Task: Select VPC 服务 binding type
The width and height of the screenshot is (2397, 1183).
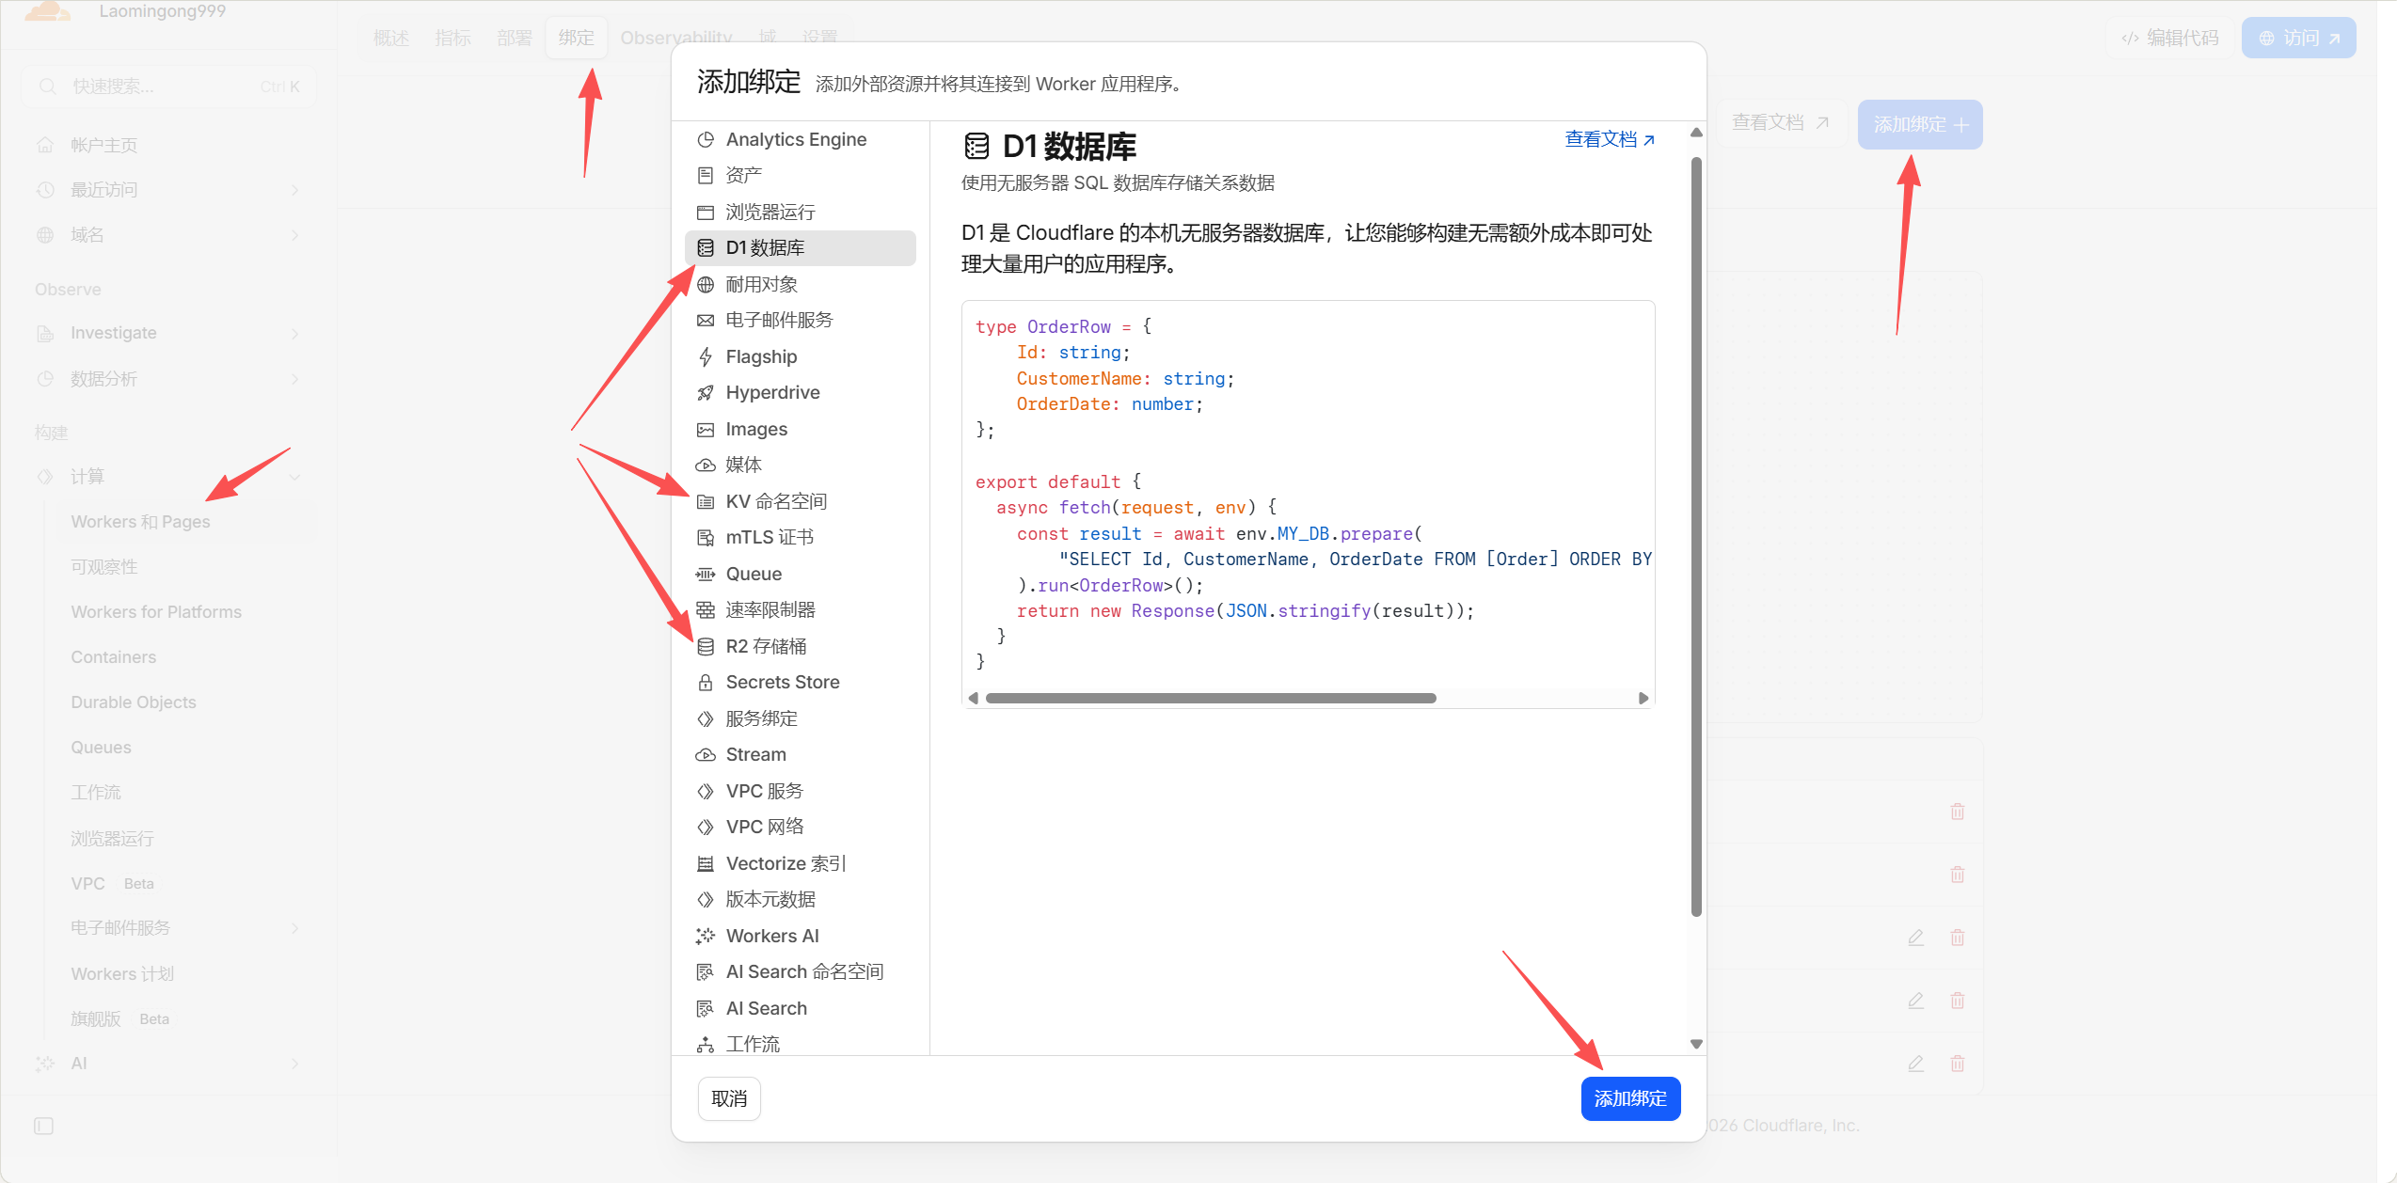Action: pyautogui.click(x=802, y=792)
